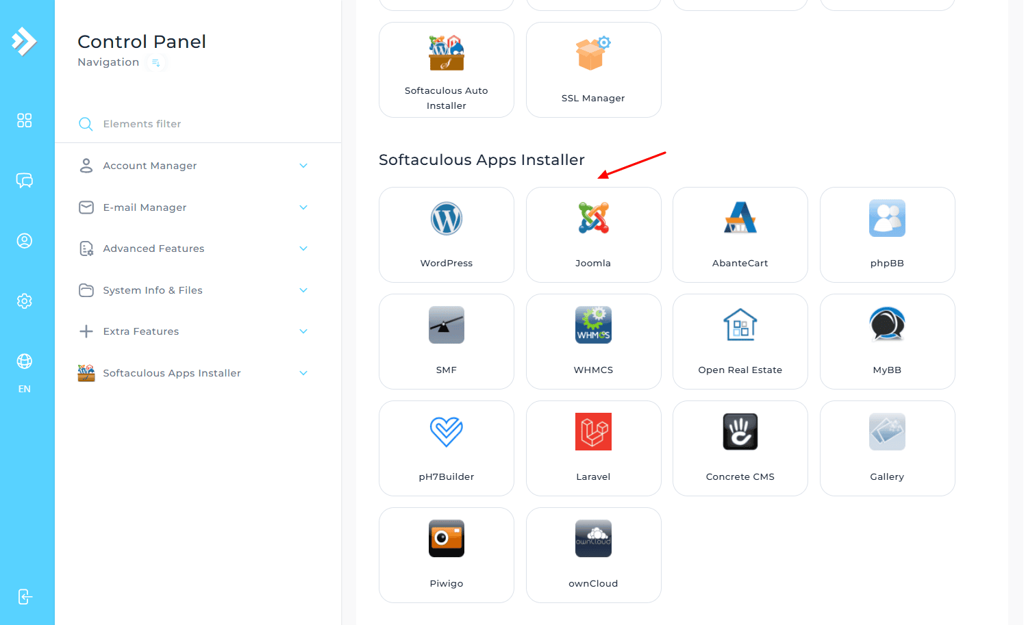Click the Softaculous Auto Installer icon
The width and height of the screenshot is (1026, 625).
tap(447, 53)
